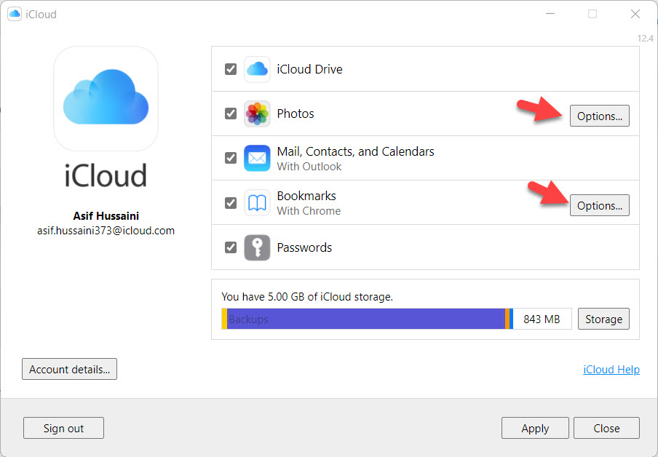The height and width of the screenshot is (457, 658).
Task: Click the small iCloud title bar icon
Action: click(15, 14)
